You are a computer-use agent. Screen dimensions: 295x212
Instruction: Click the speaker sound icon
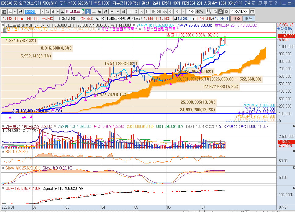53,12
